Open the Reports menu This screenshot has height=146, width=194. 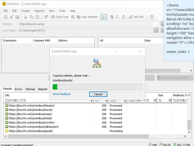pyautogui.click(x=39, y=11)
